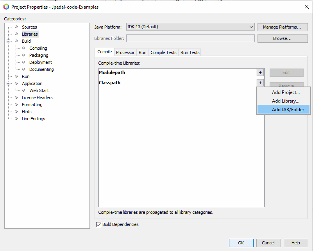Screen dimensions: 313x251
Task: Click the Browse... button
Action: click(282, 38)
